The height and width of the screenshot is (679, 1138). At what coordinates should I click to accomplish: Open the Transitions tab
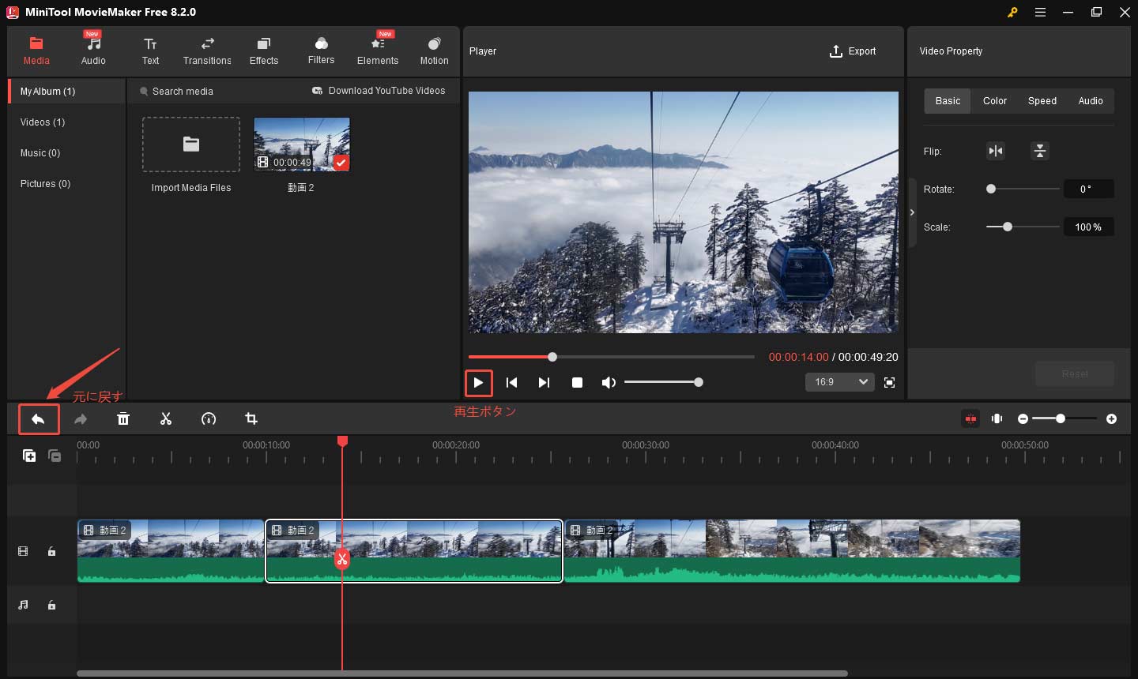pos(207,51)
